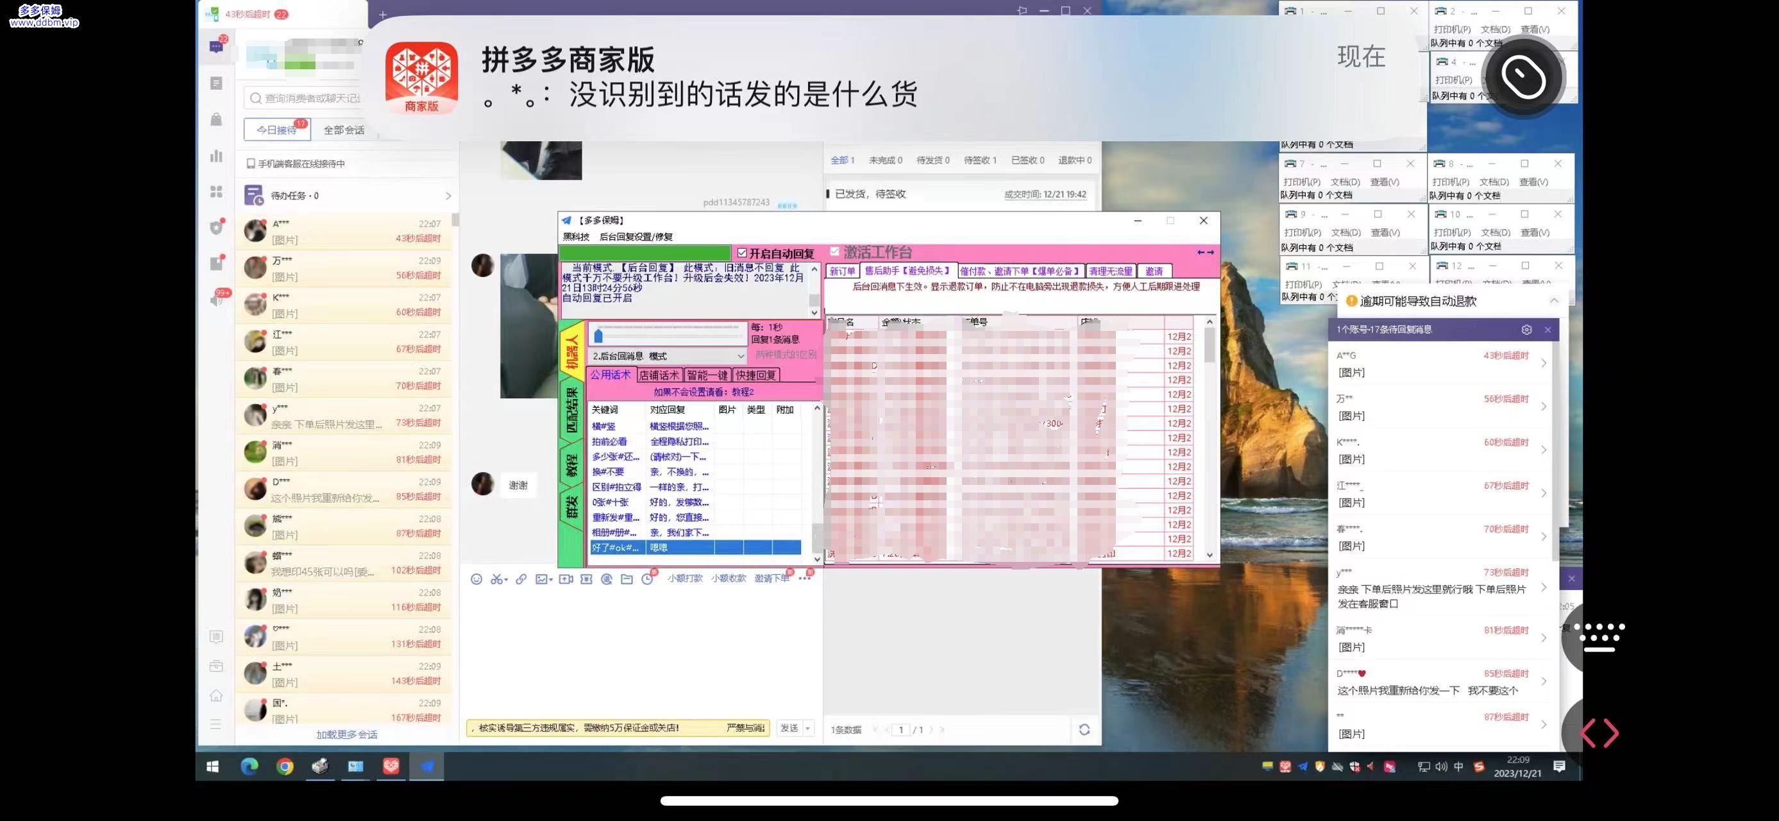Switch to 快捷回复 tab
The height and width of the screenshot is (821, 1779).
click(756, 375)
